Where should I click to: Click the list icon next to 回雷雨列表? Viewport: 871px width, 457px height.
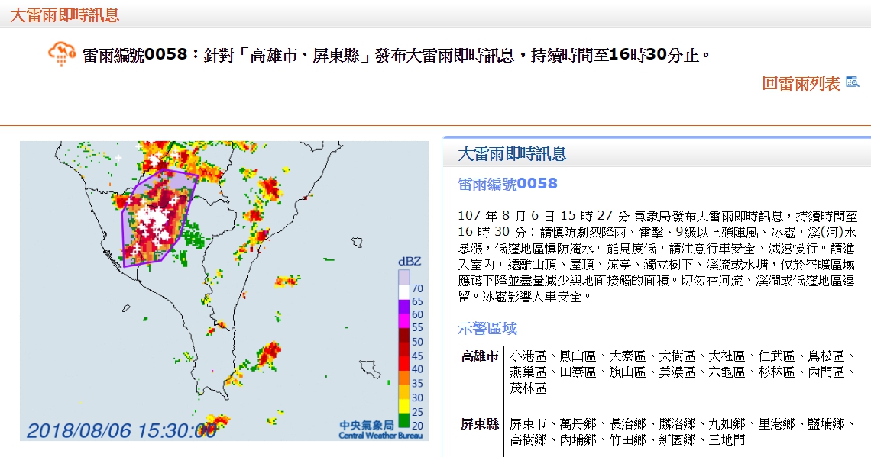pos(853,82)
